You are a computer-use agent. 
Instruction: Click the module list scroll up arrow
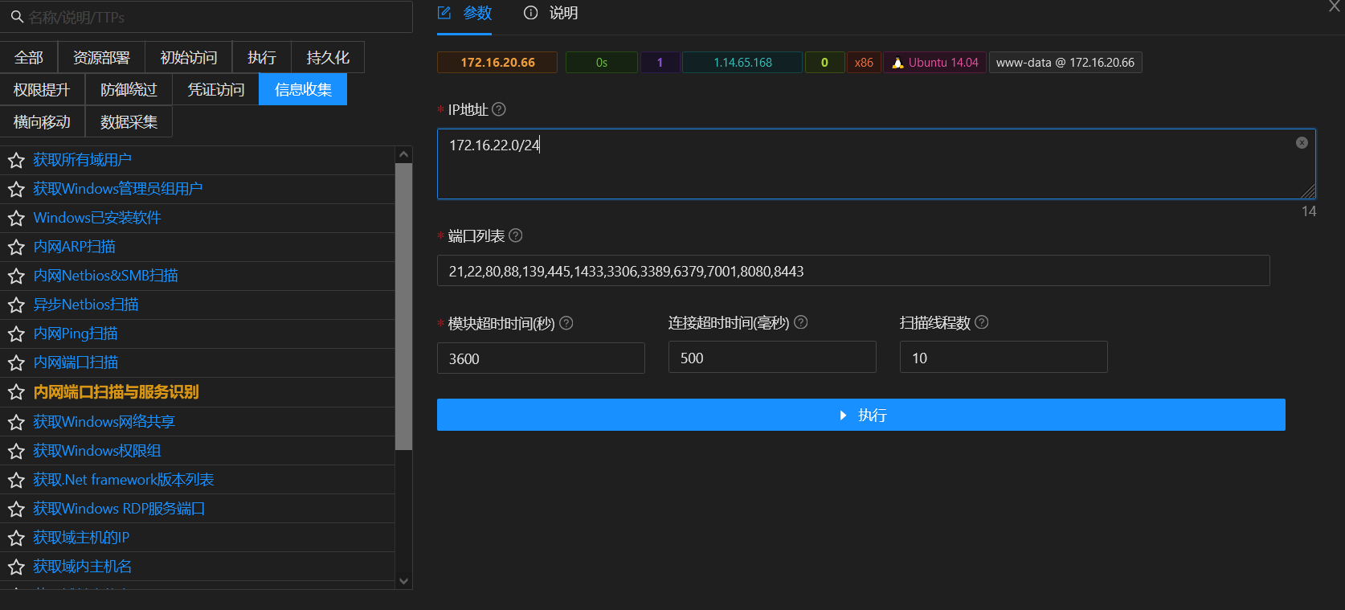pyautogui.click(x=403, y=154)
